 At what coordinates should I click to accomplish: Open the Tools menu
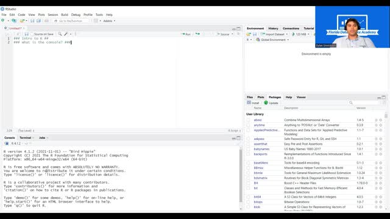pyautogui.click(x=99, y=15)
